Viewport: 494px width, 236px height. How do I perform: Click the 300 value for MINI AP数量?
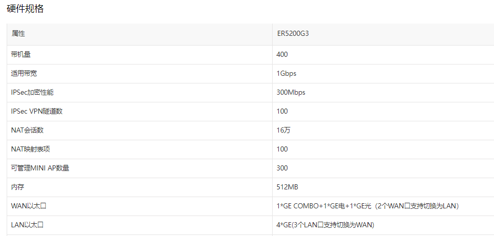coord(282,168)
